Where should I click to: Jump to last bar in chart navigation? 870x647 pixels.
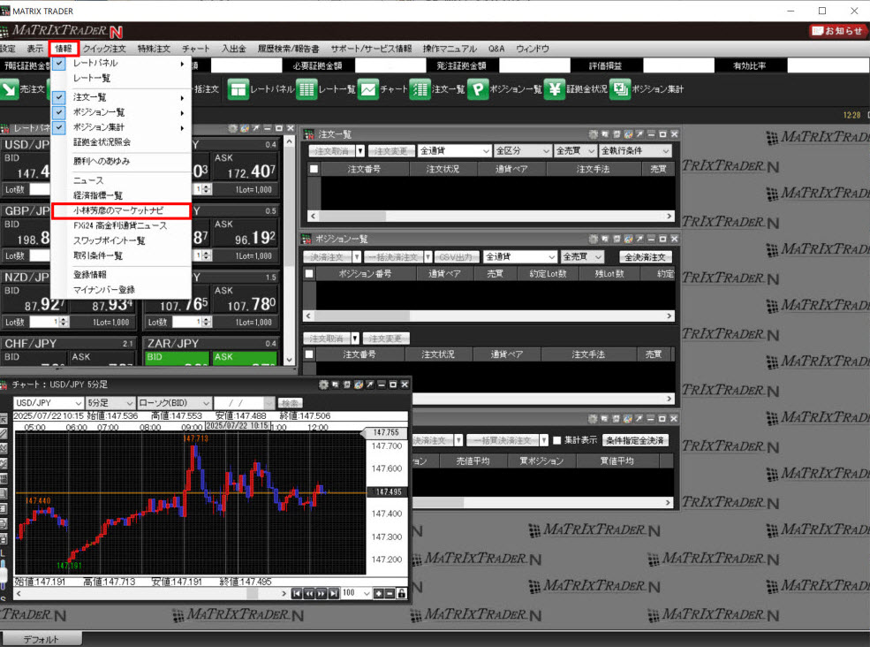tap(334, 594)
